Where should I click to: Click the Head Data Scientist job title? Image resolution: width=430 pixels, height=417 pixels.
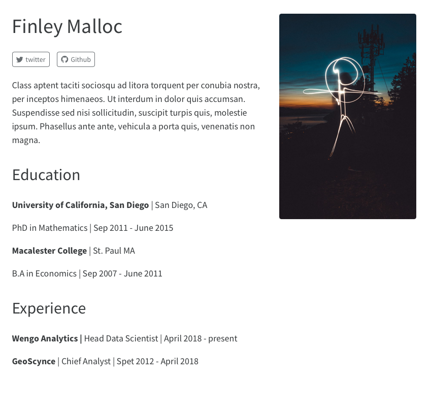point(121,338)
